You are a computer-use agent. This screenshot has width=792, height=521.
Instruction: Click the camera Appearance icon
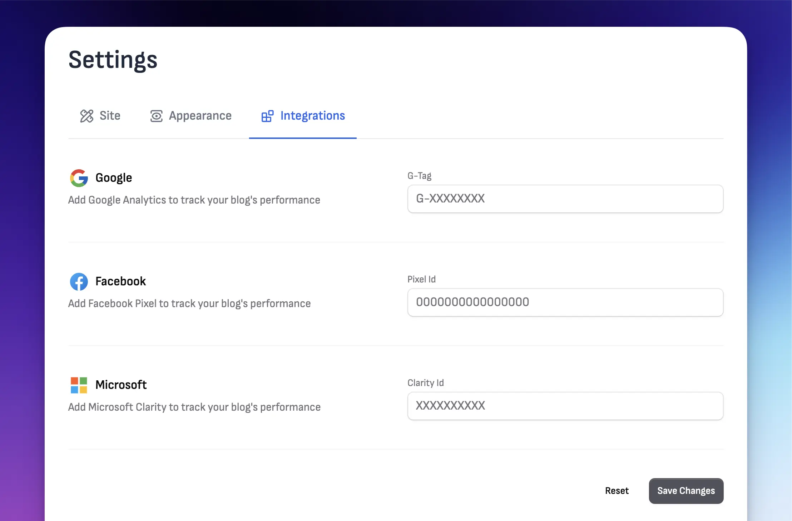(156, 116)
